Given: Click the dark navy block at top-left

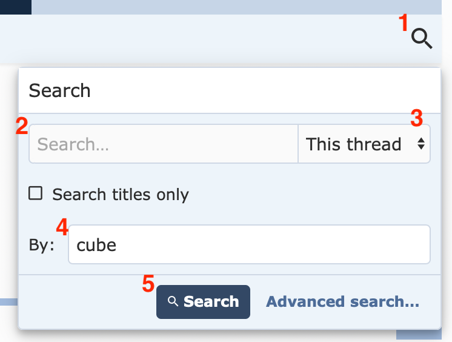Looking at the screenshot, I should click(15, 7).
